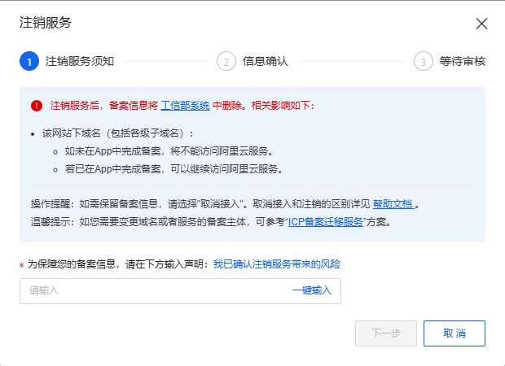The height and width of the screenshot is (366, 505).
Task: Click the red warning exclamation icon
Action: [37, 106]
